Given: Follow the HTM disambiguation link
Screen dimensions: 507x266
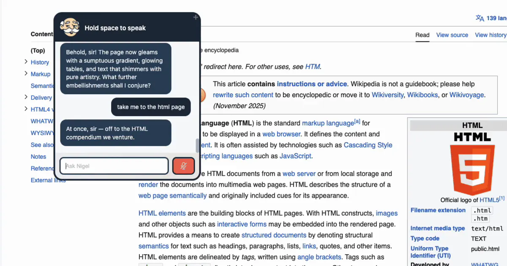Looking at the screenshot, I should point(312,67).
